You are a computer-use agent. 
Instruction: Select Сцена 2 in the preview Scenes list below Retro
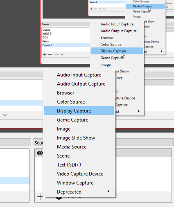[66, 45]
